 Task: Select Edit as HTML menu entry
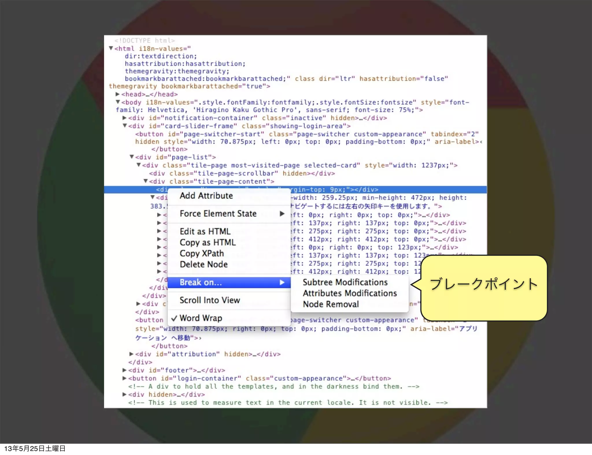[205, 232]
